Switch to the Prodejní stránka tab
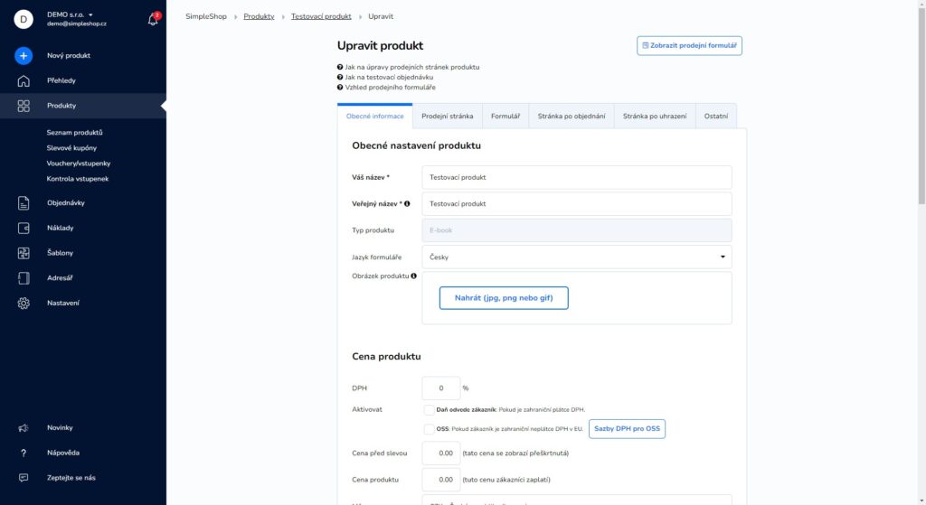The width and height of the screenshot is (926, 505). pyautogui.click(x=447, y=117)
